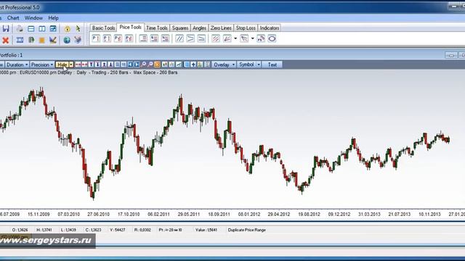Image resolution: width=465 pixels, height=261 pixels.
Task: Click the gray bird icon in main toolbar
Action: [78, 40]
